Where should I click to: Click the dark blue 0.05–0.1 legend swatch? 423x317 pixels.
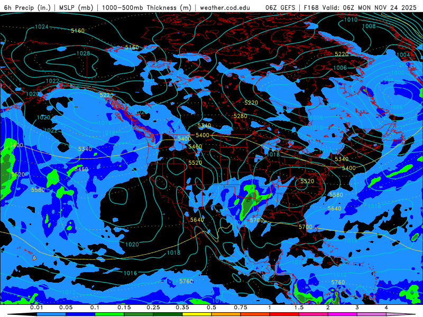pos(80,314)
